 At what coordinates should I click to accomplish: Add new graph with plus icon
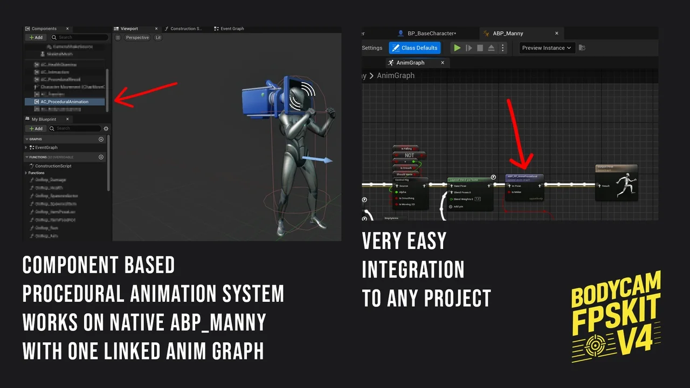[x=101, y=139]
